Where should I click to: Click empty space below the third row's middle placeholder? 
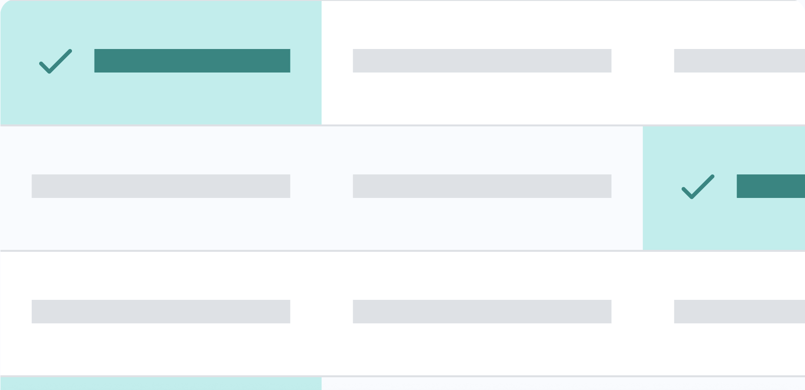(482, 349)
